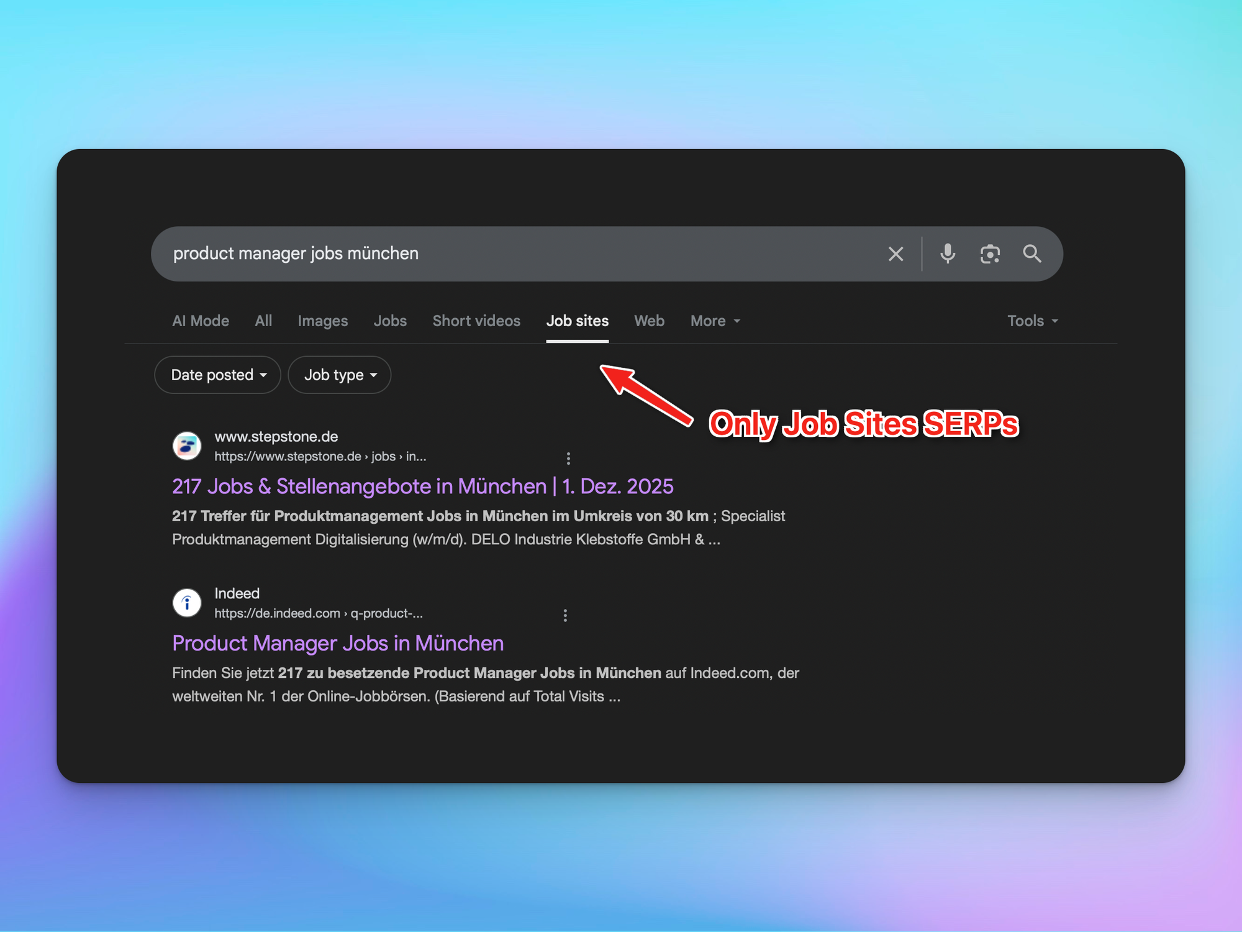Click inside the search query text field
The width and height of the screenshot is (1242, 932).
[x=497, y=254]
